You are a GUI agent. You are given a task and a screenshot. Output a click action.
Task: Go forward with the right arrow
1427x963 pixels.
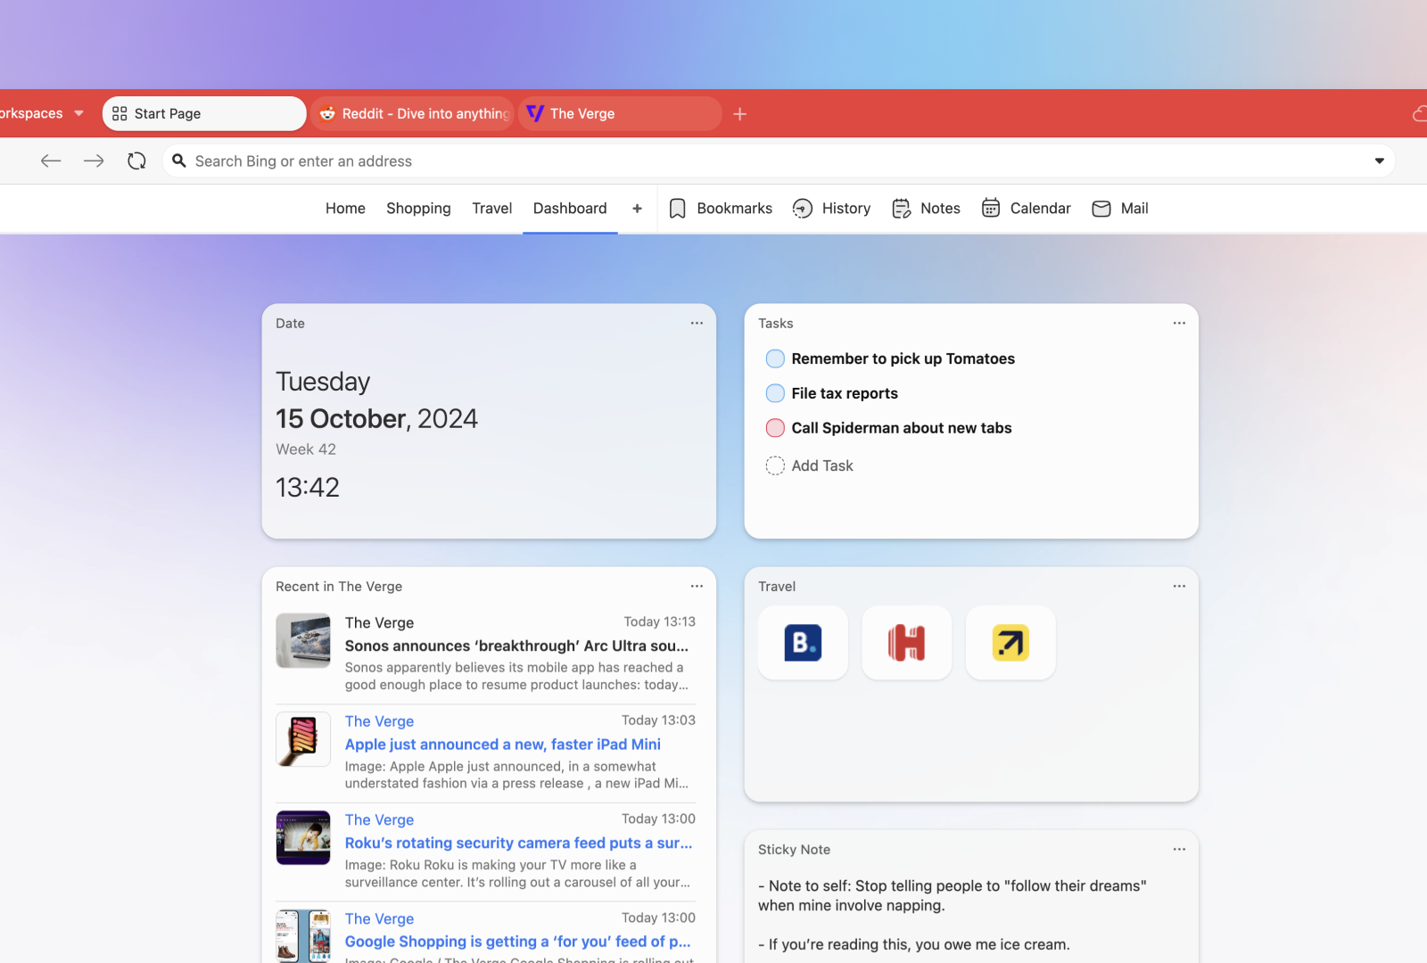94,160
